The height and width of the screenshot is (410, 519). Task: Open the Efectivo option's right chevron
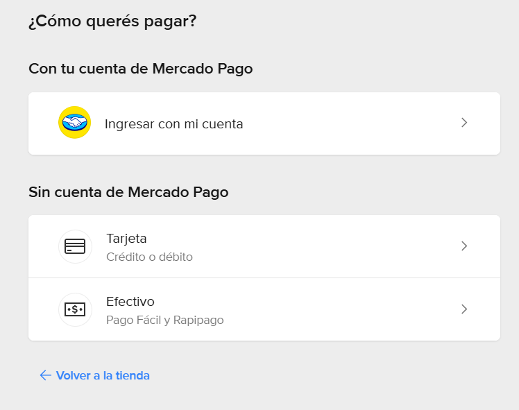point(464,309)
